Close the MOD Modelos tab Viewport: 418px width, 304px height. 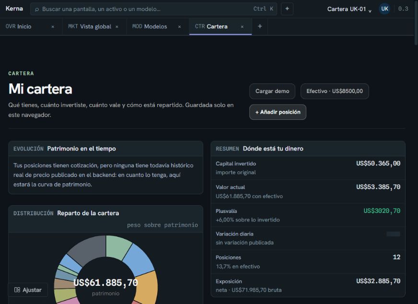pyautogui.click(x=179, y=27)
